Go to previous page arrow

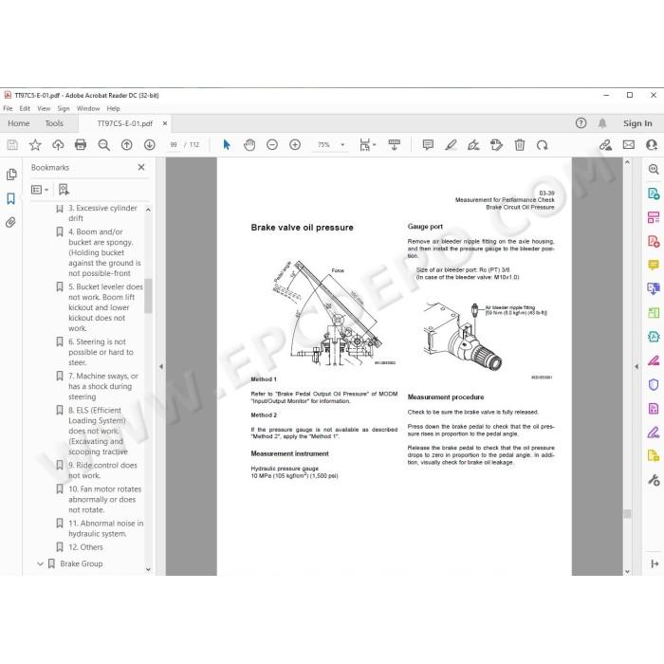[126, 145]
